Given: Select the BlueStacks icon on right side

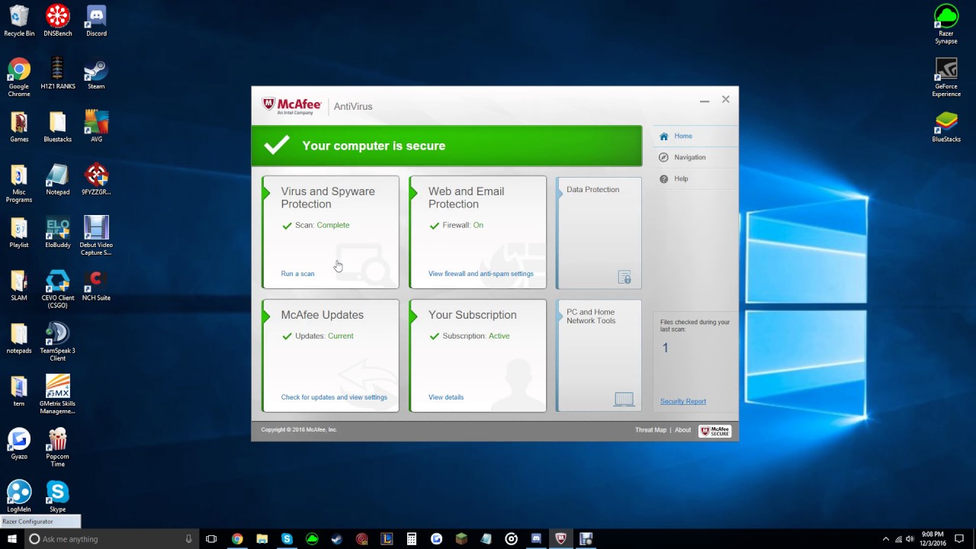Looking at the screenshot, I should click(946, 126).
